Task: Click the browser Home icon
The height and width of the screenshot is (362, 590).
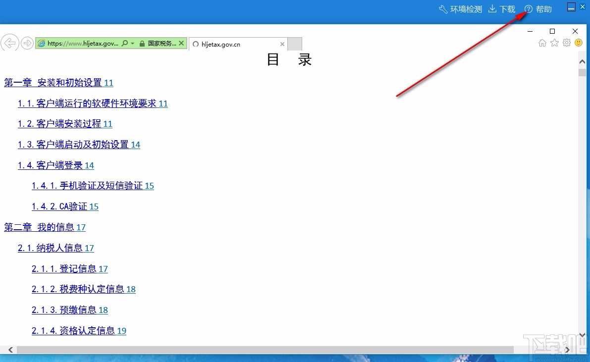Action: tap(542, 43)
